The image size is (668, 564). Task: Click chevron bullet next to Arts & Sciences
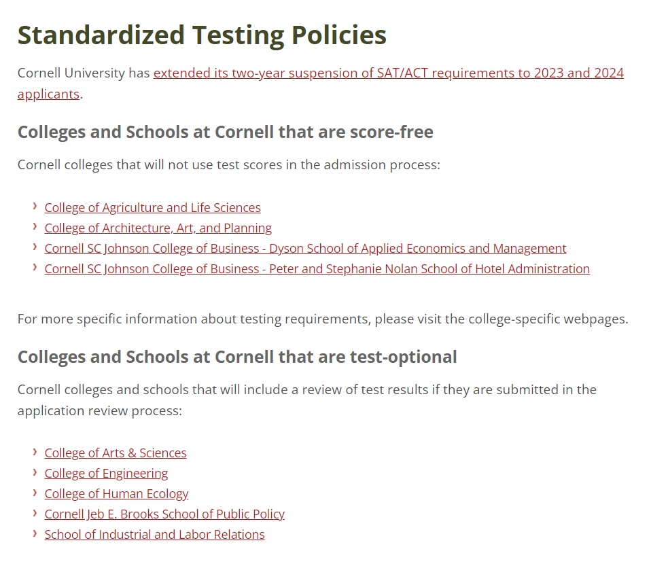34,451
